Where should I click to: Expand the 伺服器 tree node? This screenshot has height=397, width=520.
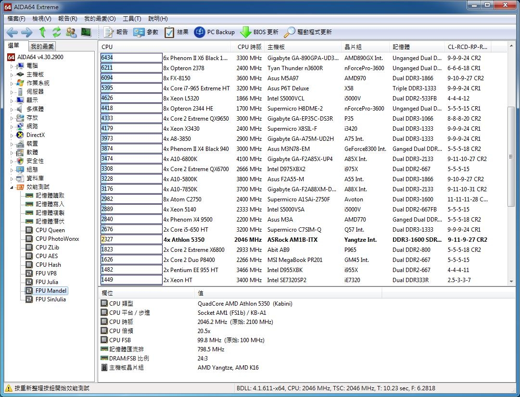(12, 92)
